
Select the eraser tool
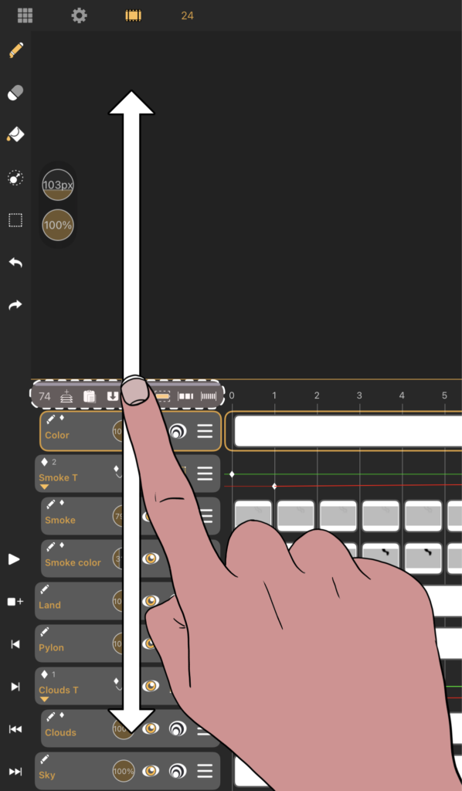tap(15, 93)
